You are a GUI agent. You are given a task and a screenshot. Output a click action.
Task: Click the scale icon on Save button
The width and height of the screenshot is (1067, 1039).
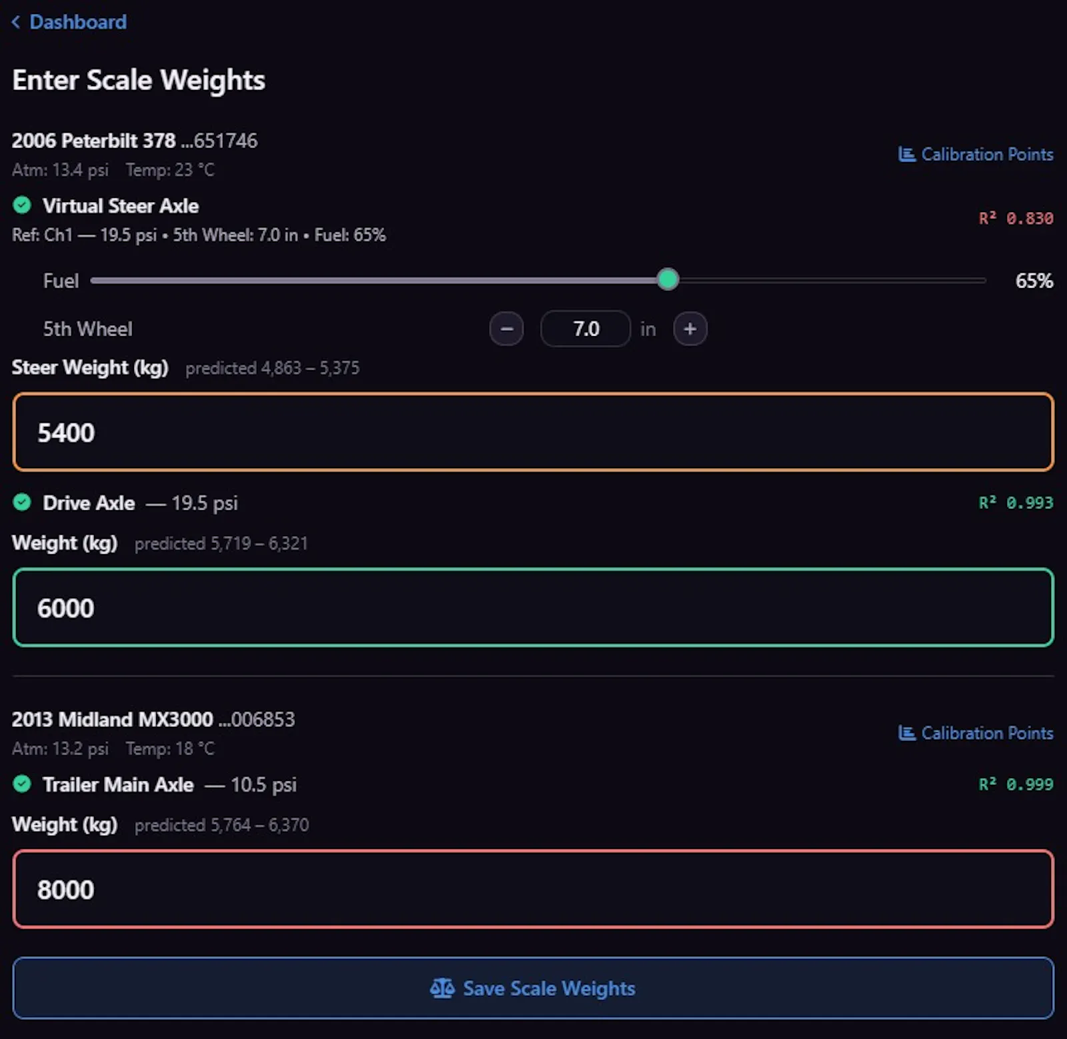click(x=442, y=988)
